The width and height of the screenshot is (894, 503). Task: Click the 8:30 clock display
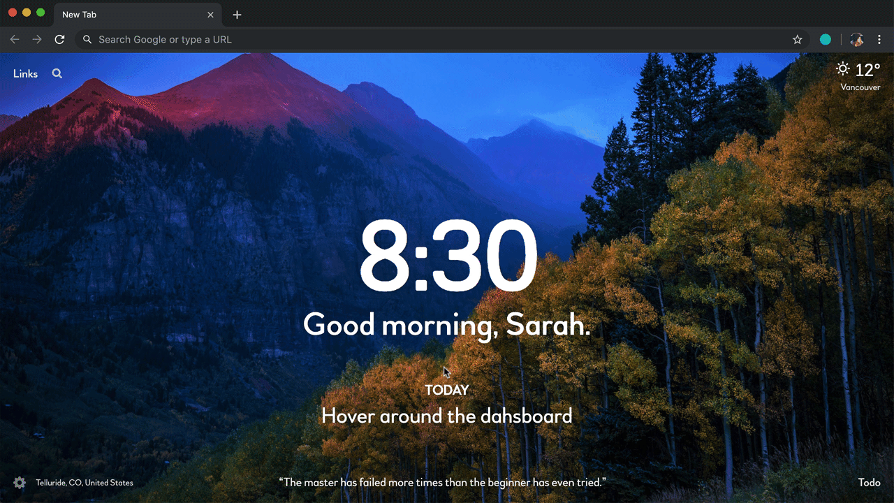tap(448, 256)
